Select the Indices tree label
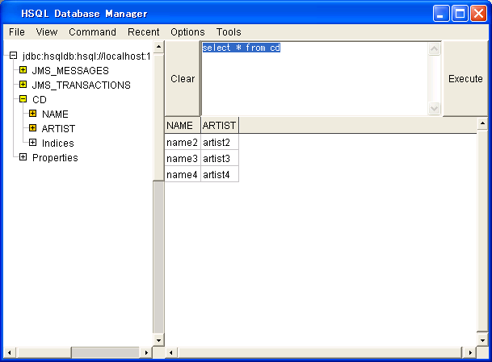Viewport: 492px width, 362px height. [x=58, y=144]
